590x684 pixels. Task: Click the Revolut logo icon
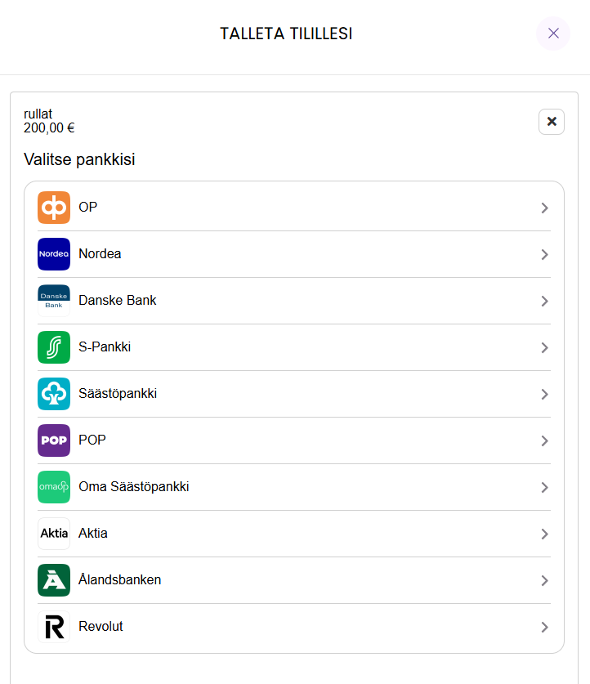[x=53, y=627]
